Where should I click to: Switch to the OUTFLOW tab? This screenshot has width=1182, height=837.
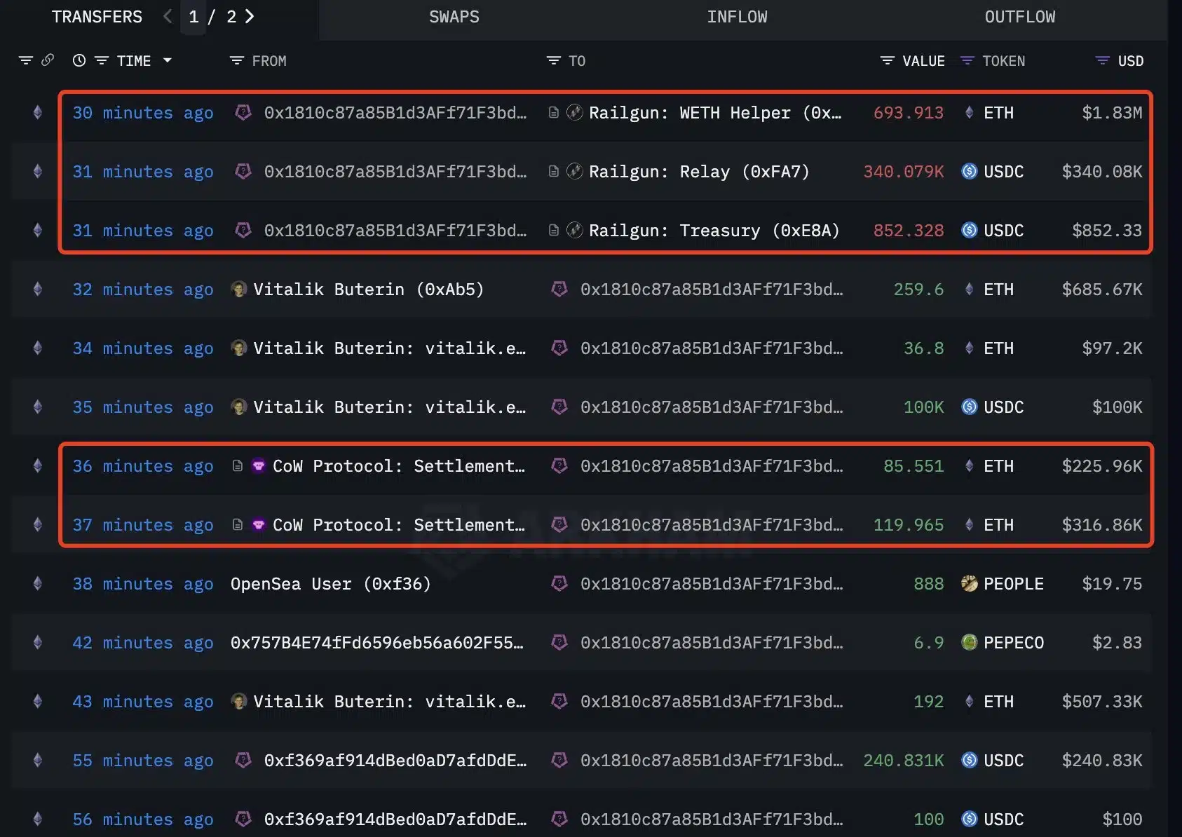click(1020, 16)
